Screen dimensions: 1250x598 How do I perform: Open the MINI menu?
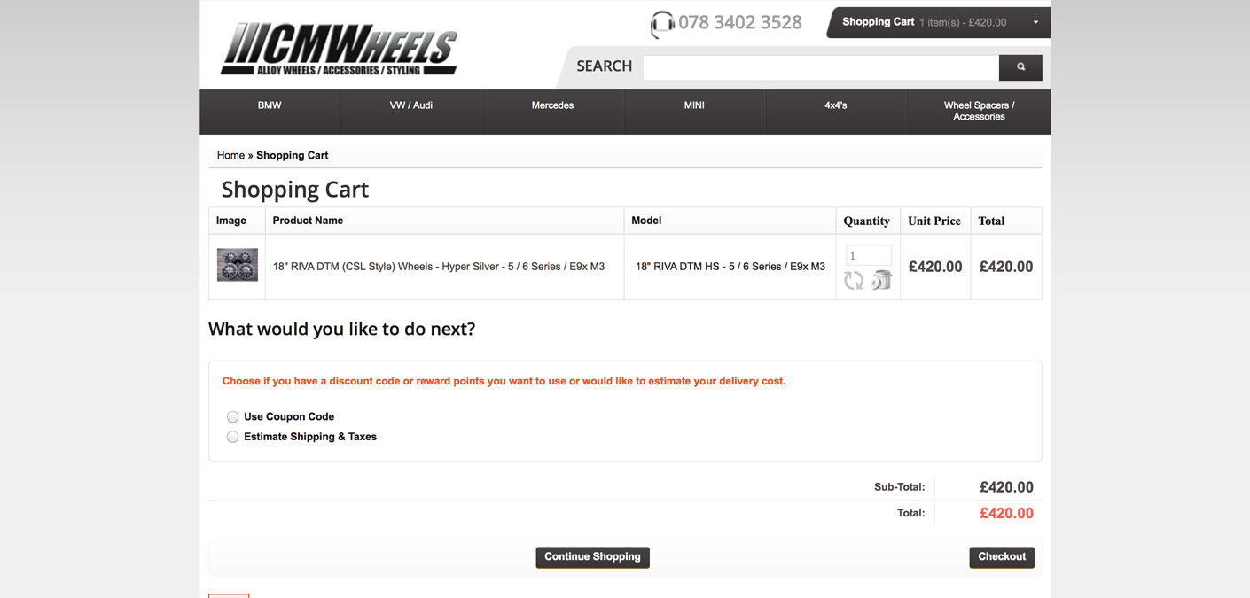[694, 105]
